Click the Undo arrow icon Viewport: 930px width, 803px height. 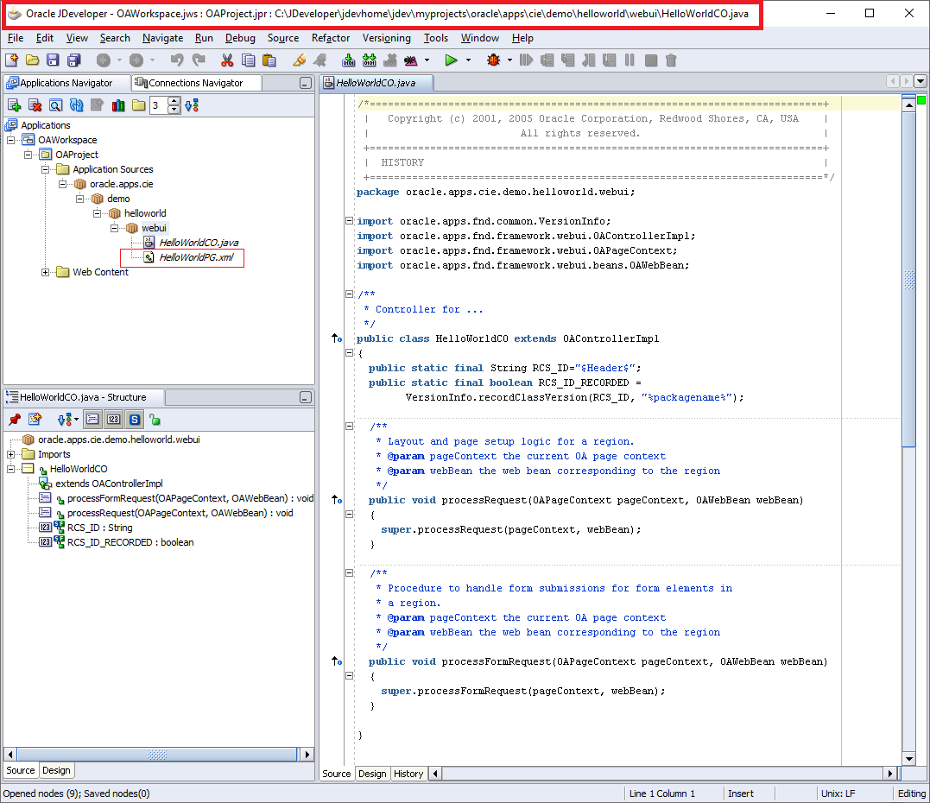point(176,60)
